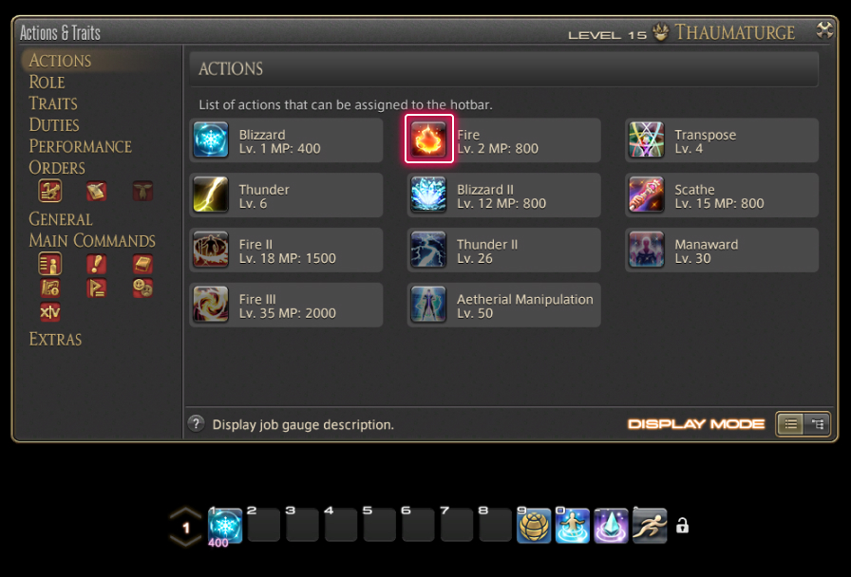Cycle hotbar number up arrow
This screenshot has height=577, width=851.
[185, 512]
